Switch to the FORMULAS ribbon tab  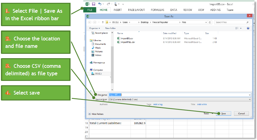point(157,10)
